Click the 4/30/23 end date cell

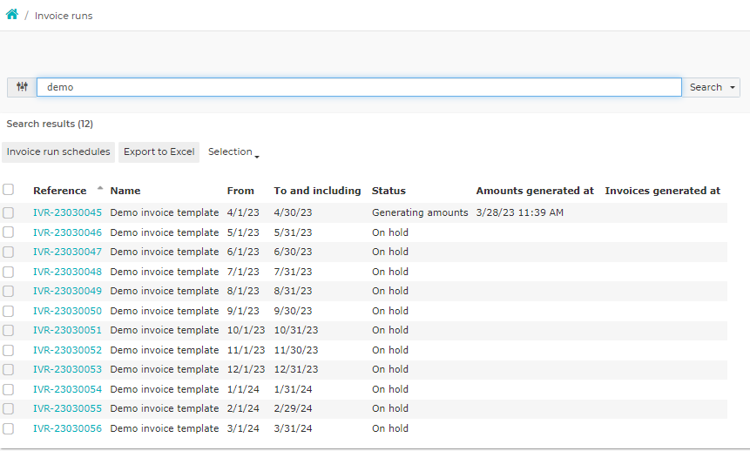click(x=293, y=212)
